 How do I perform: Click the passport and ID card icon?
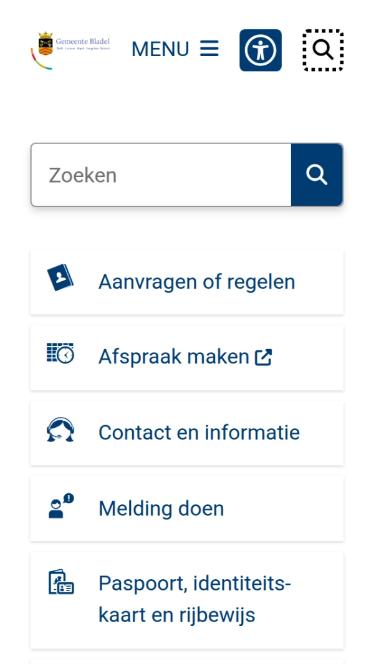[x=60, y=584]
